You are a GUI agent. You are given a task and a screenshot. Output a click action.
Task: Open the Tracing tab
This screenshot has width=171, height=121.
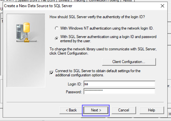pos(79,1)
